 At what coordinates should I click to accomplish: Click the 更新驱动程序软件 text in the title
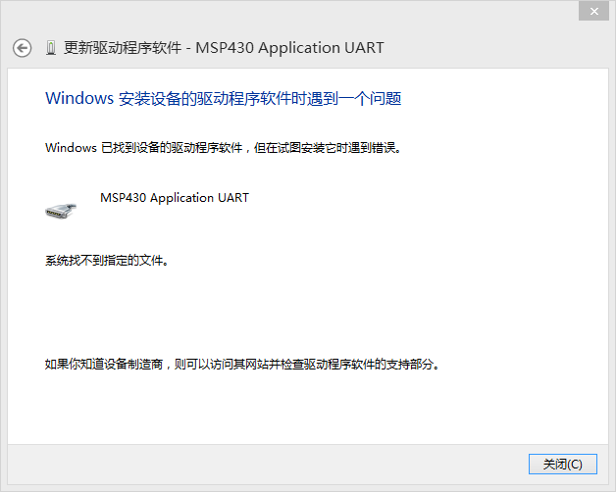pos(123,48)
